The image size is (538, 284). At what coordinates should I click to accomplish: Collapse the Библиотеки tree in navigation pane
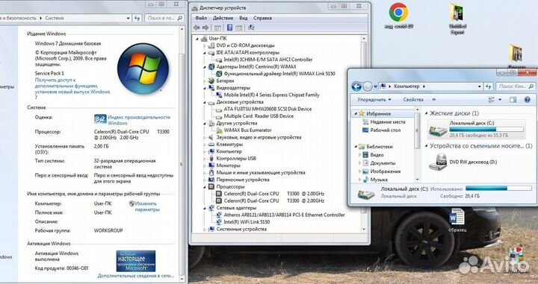tap(356, 146)
